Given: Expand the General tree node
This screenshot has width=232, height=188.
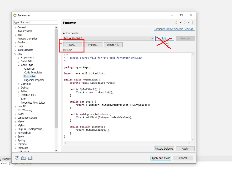Looking at the screenshot, I should (15, 28).
